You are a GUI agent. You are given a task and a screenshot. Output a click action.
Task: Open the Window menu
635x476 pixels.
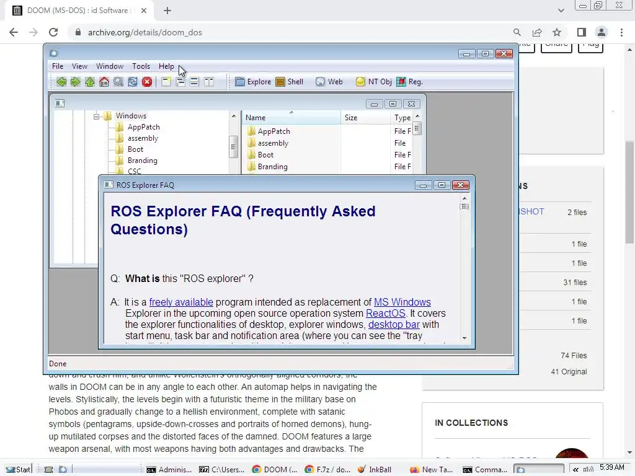(x=109, y=66)
